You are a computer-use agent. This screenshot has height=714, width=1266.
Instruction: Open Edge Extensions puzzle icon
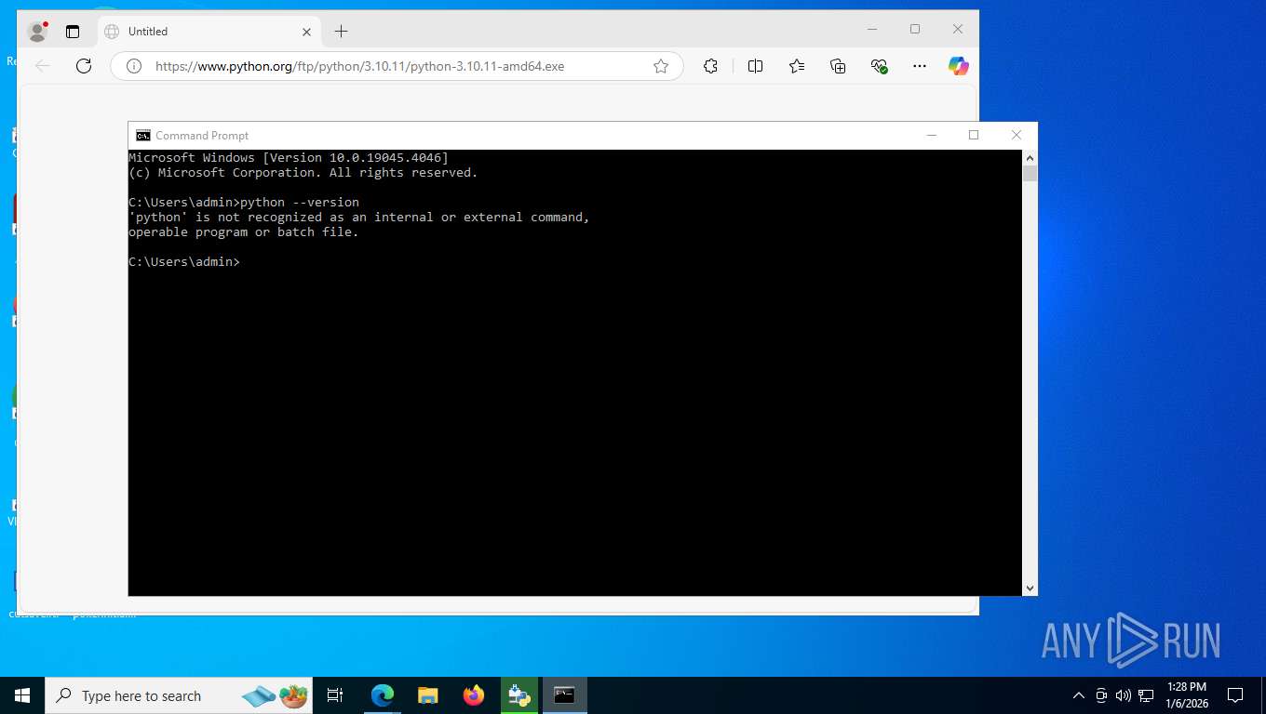coord(710,66)
